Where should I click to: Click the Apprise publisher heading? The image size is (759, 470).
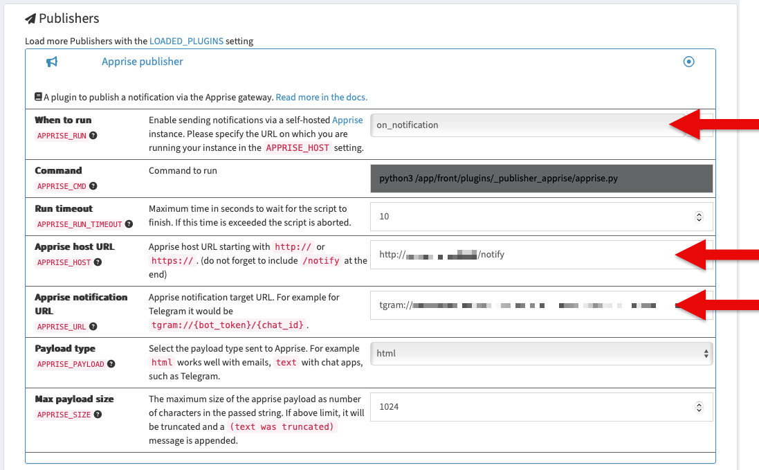142,62
